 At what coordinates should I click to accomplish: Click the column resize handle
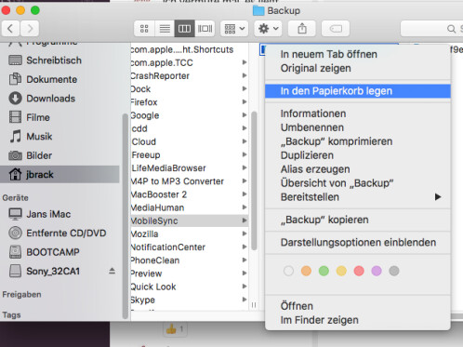(x=254, y=305)
